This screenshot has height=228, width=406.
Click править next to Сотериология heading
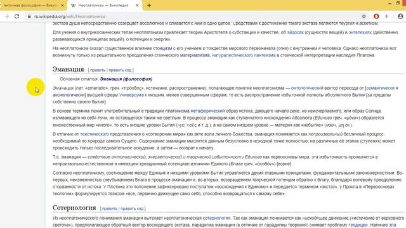coord(110,208)
